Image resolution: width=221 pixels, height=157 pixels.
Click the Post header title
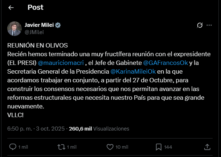pyautogui.click(x=35, y=8)
